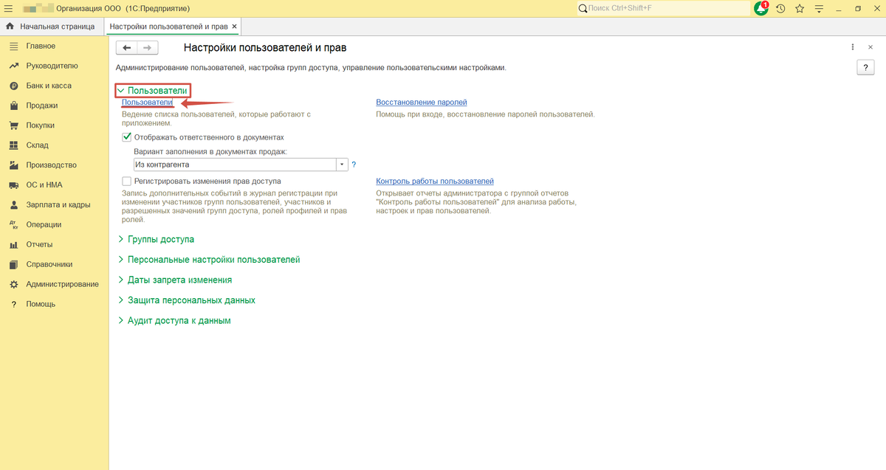
Task: Close the form with the X button
Action: pyautogui.click(x=870, y=47)
